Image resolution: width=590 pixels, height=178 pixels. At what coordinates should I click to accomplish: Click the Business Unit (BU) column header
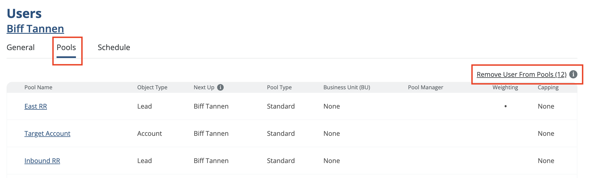coord(347,87)
